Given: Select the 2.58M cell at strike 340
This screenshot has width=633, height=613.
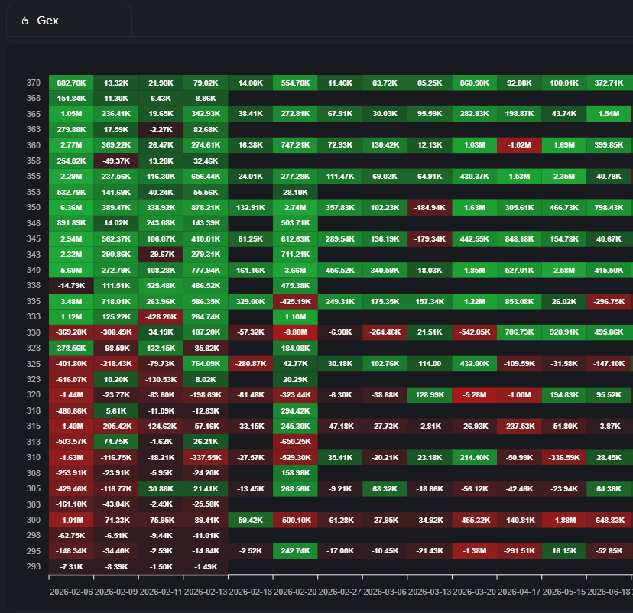Looking at the screenshot, I should pyautogui.click(x=564, y=270).
